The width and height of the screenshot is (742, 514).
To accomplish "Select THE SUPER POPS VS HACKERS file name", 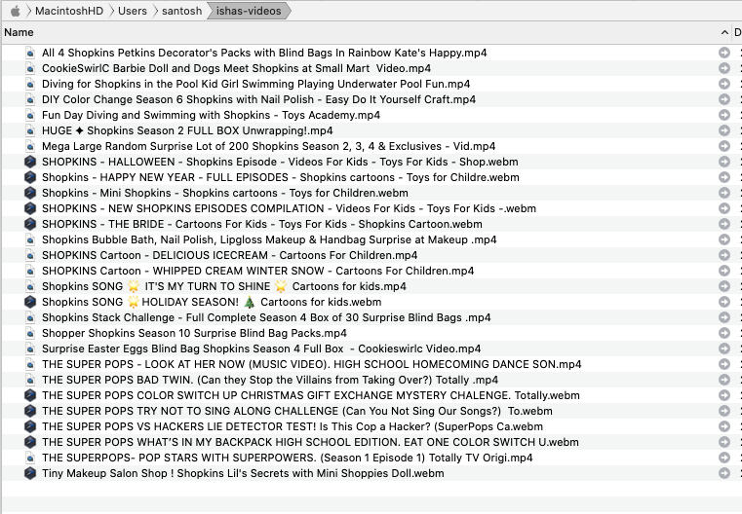I will click(x=293, y=427).
